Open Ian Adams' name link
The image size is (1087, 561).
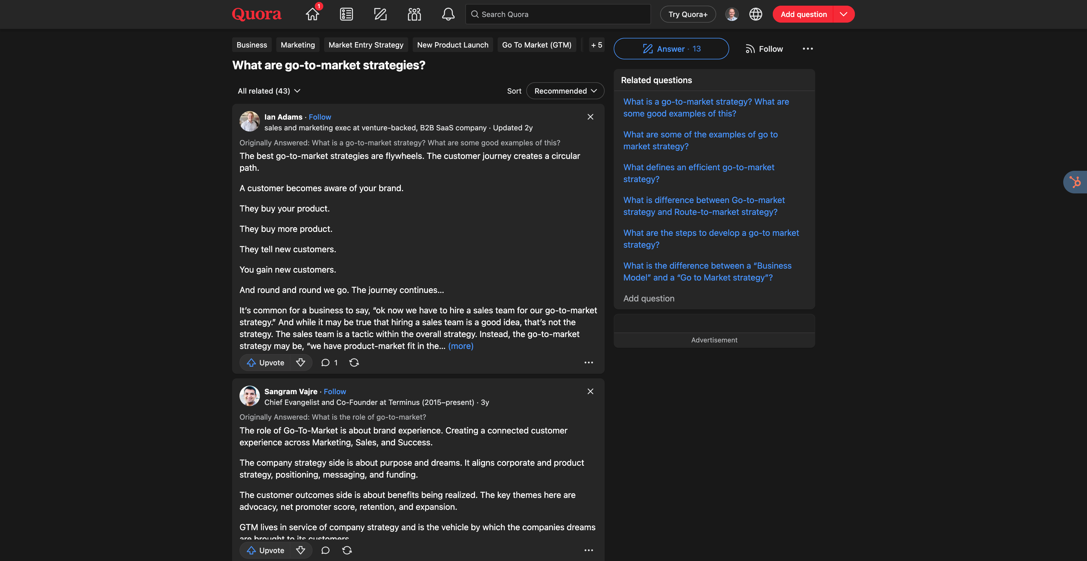coord(283,117)
